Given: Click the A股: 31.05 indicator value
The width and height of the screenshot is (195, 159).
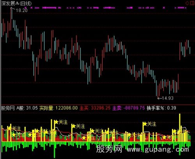Looking at the screenshot, I should [27, 108].
